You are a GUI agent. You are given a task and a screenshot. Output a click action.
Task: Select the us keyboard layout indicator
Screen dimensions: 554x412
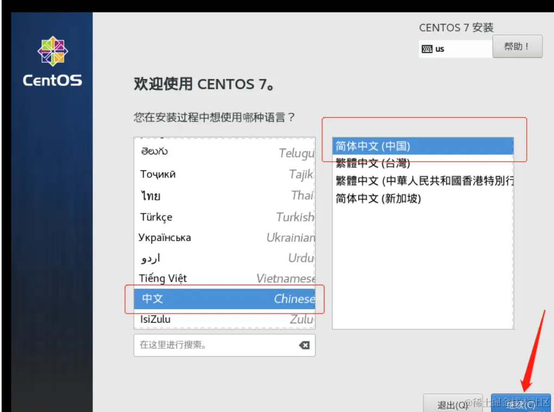[x=456, y=49]
